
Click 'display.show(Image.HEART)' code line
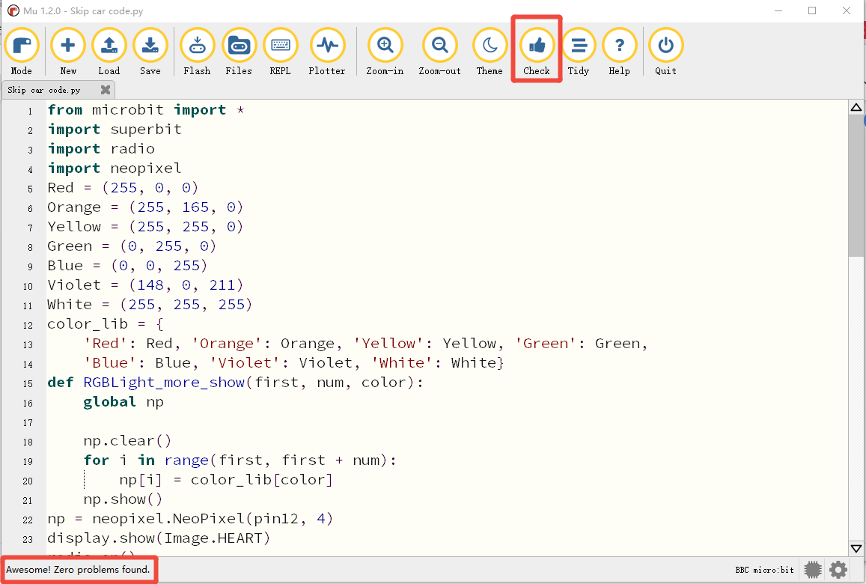[159, 538]
